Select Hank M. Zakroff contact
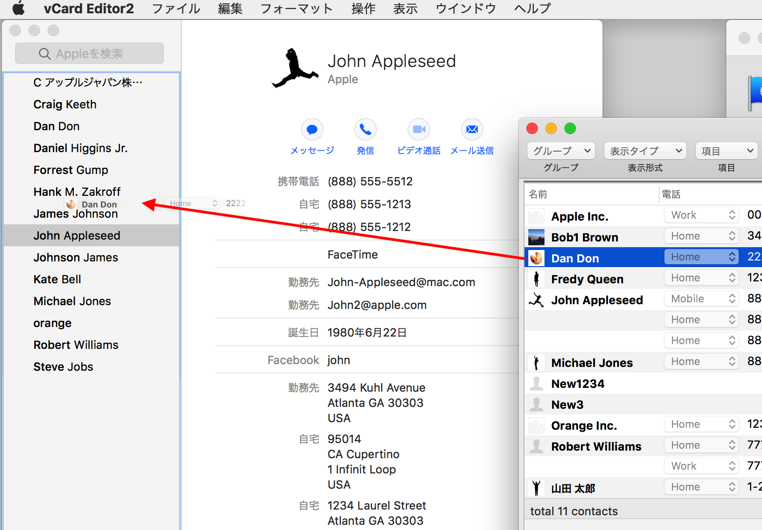The image size is (762, 530). click(91, 192)
